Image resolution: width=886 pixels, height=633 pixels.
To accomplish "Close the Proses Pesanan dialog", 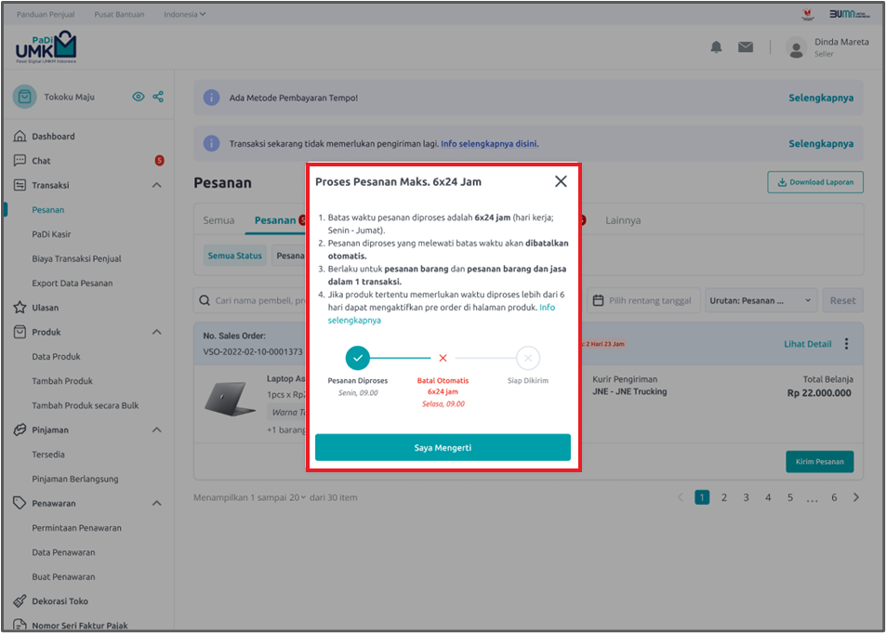I will tap(561, 181).
